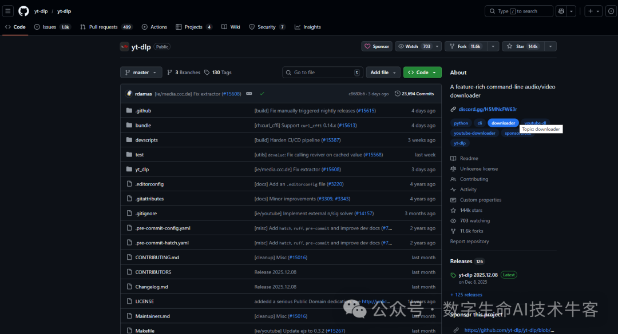Viewport: 618px width, 334px height.
Task: Open the Activity pulse link
Action: coord(463,190)
